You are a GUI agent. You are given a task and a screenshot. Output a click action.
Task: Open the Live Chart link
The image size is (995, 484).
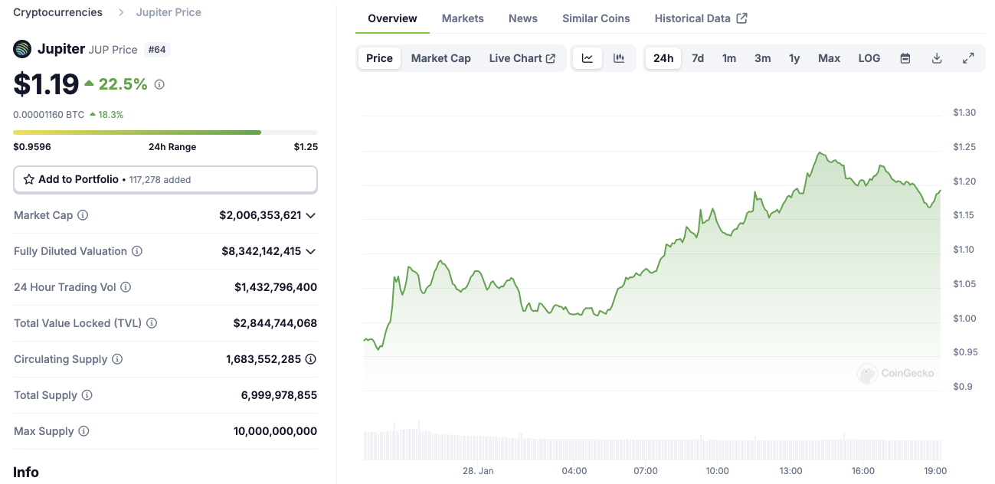point(522,58)
